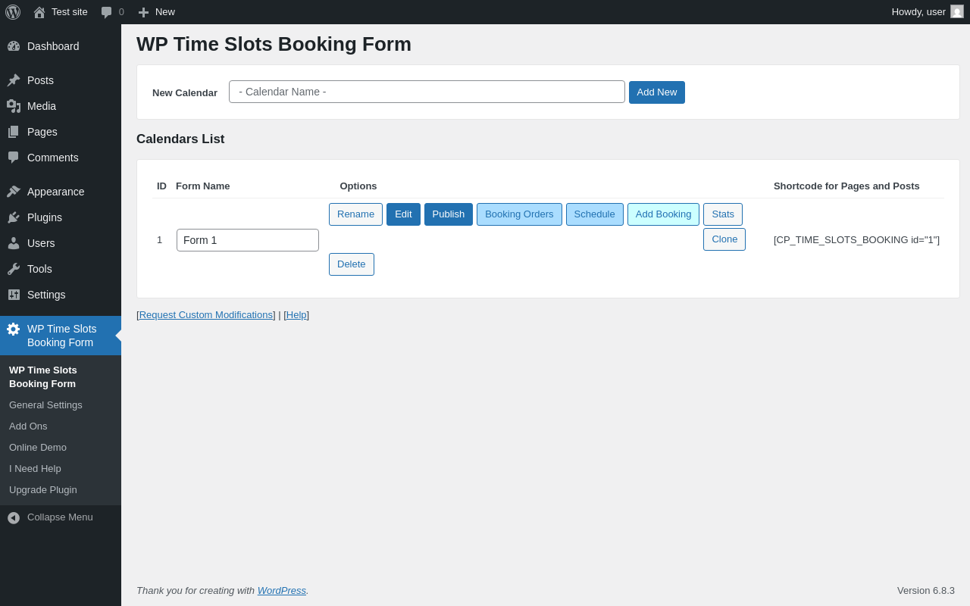Click the user avatar icon

coord(957,11)
